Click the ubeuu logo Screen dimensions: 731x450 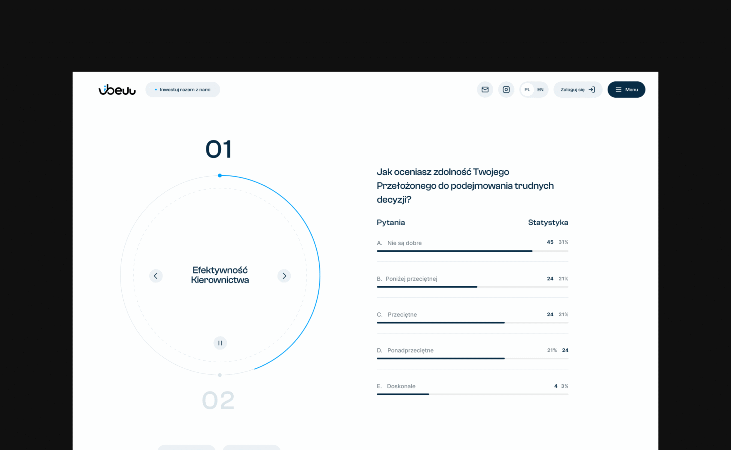pyautogui.click(x=117, y=90)
